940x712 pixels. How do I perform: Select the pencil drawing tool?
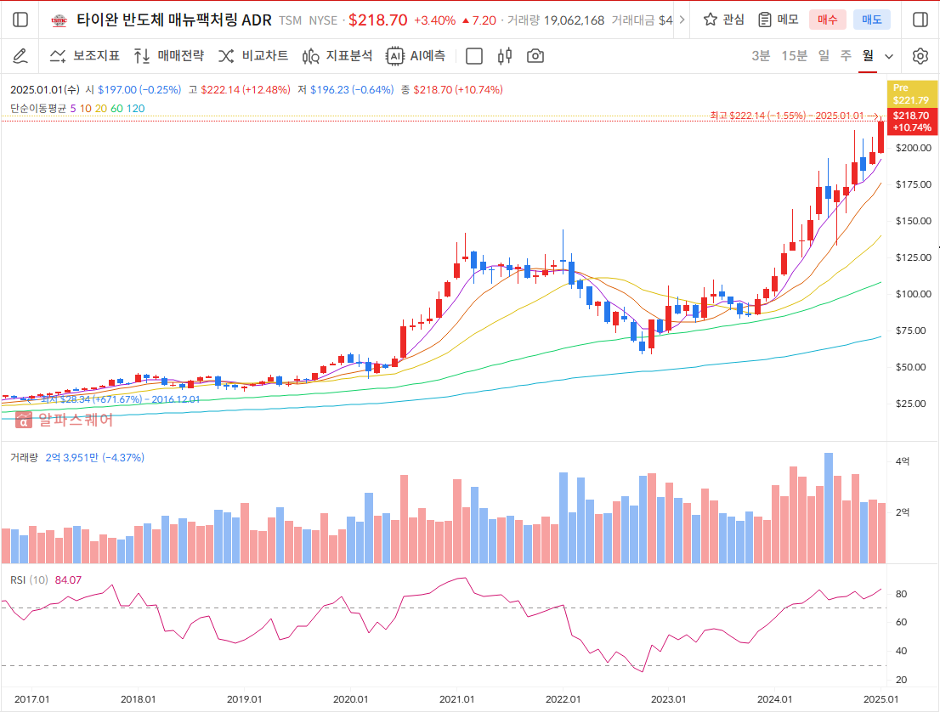[x=20, y=56]
